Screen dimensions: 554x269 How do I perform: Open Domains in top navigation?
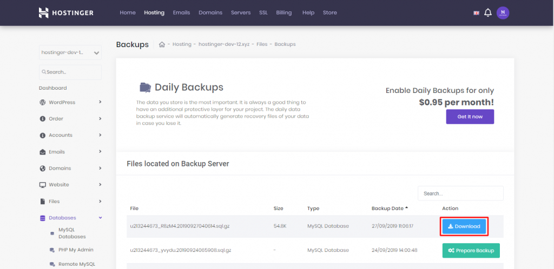pyautogui.click(x=210, y=12)
